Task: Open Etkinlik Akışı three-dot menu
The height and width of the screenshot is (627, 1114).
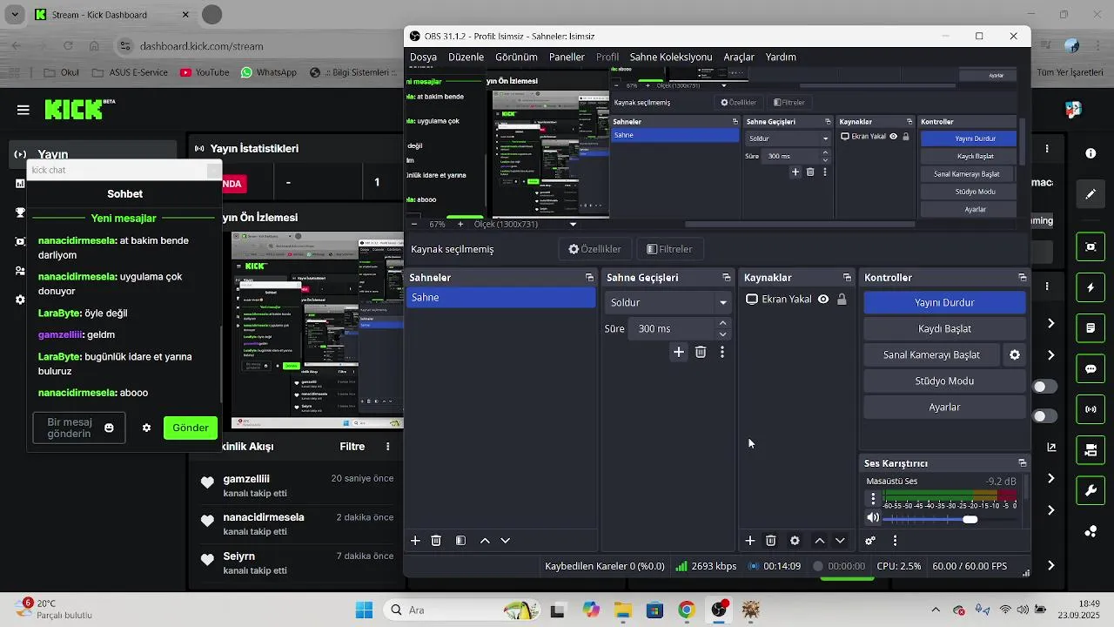Action: click(x=388, y=447)
